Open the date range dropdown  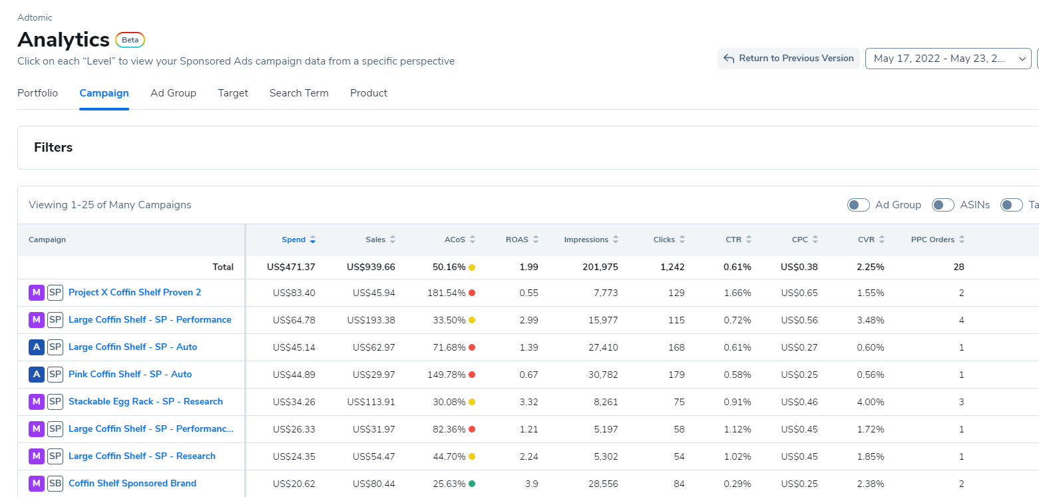[x=948, y=59]
